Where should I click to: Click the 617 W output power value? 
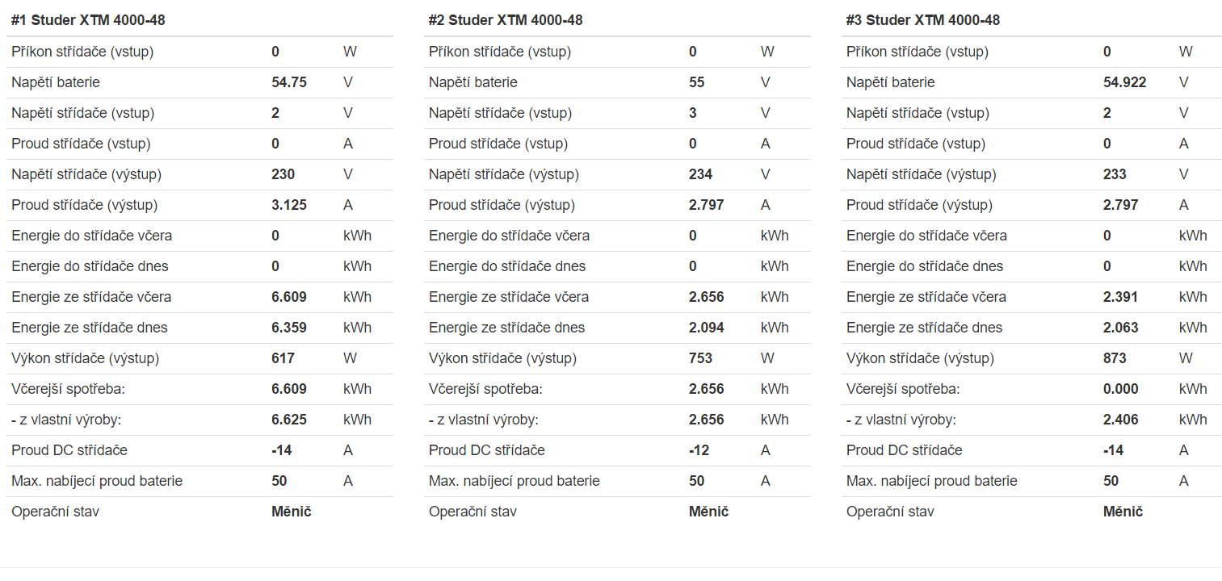click(x=283, y=358)
